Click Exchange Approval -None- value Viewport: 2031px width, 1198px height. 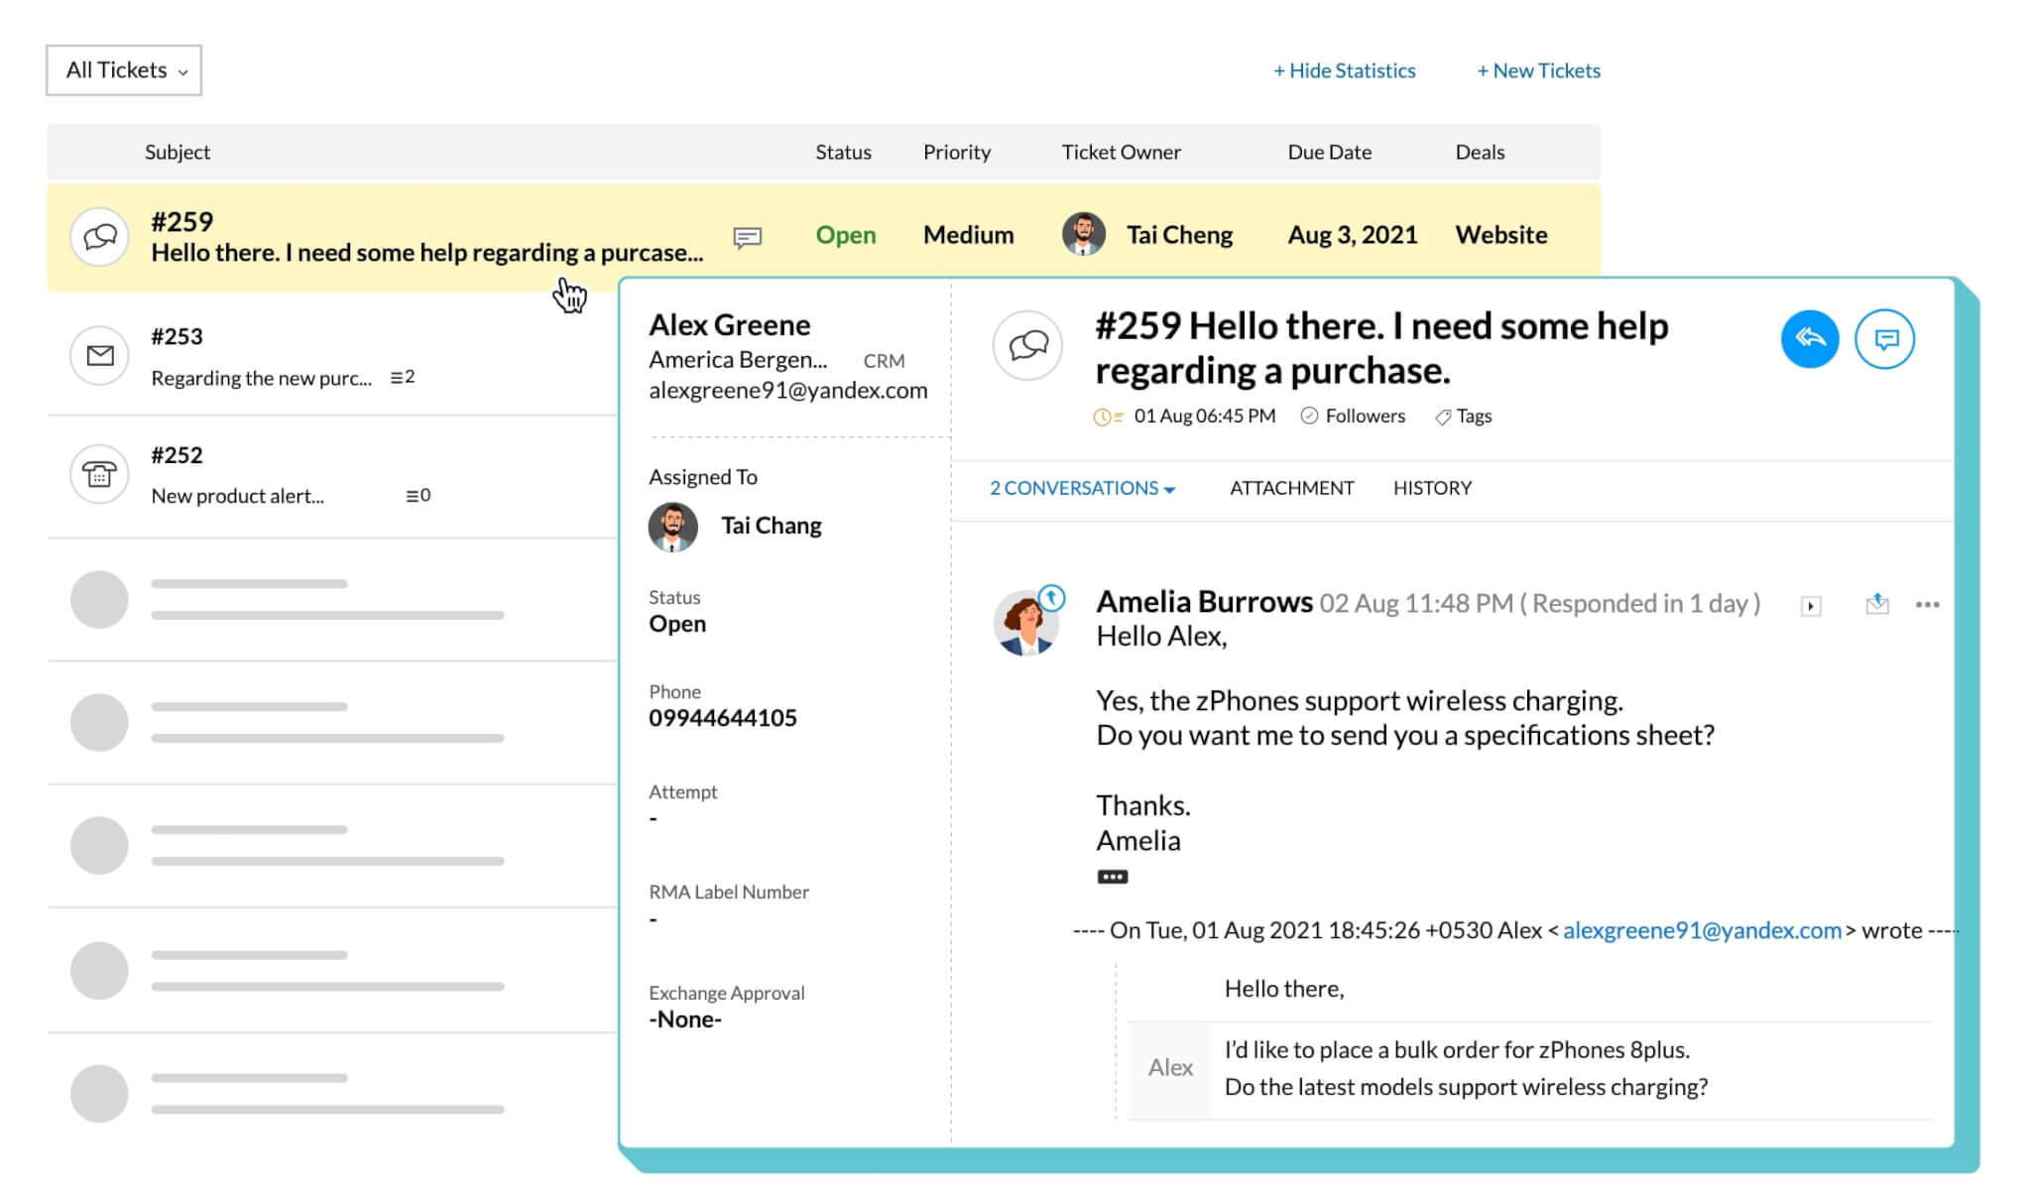(x=685, y=1019)
